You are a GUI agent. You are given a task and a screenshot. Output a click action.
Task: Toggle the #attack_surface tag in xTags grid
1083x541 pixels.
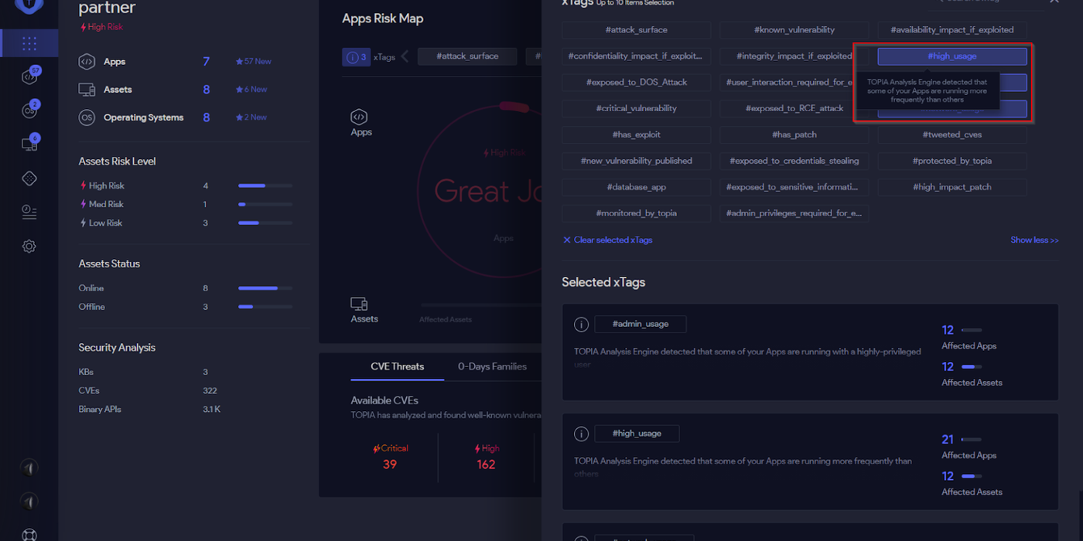tap(636, 30)
